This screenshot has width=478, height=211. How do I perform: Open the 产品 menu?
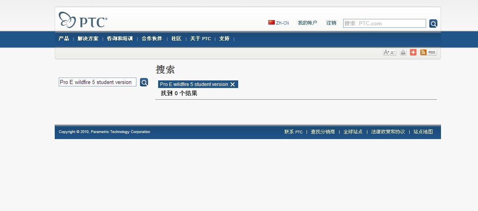click(64, 39)
